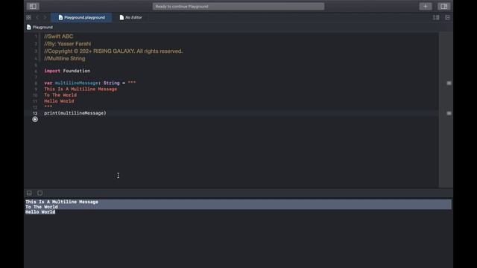Go back with the left chevron

point(37,17)
